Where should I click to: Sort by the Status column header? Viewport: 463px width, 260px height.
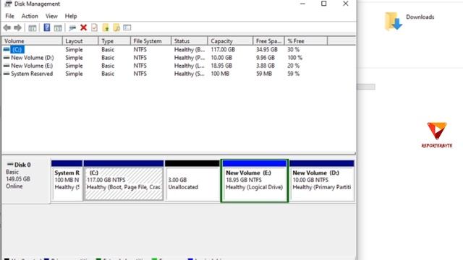click(x=190, y=41)
